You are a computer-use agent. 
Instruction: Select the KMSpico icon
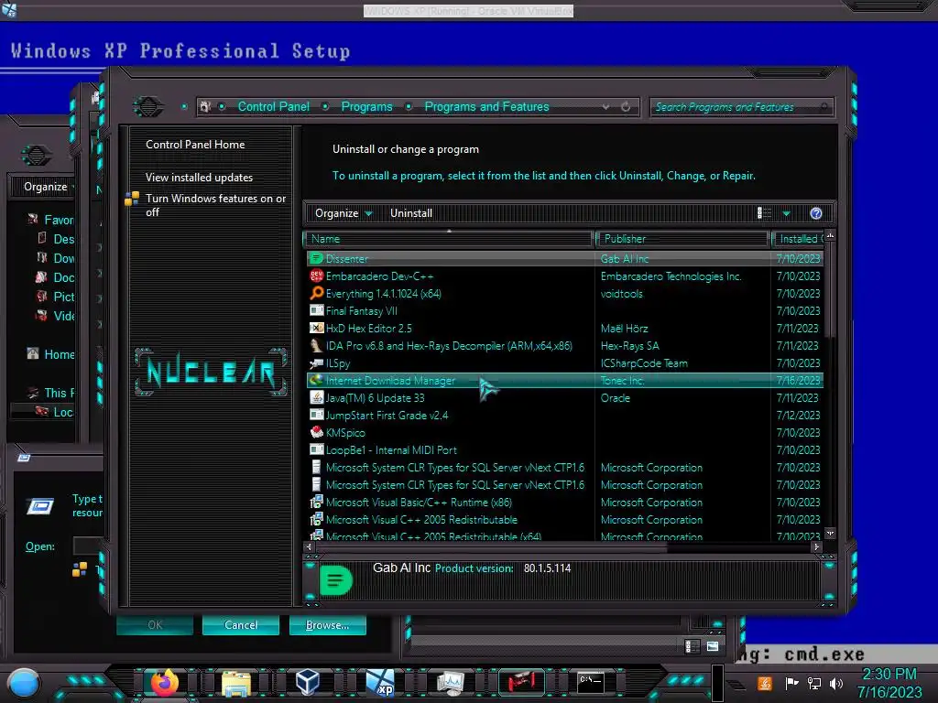click(x=316, y=432)
